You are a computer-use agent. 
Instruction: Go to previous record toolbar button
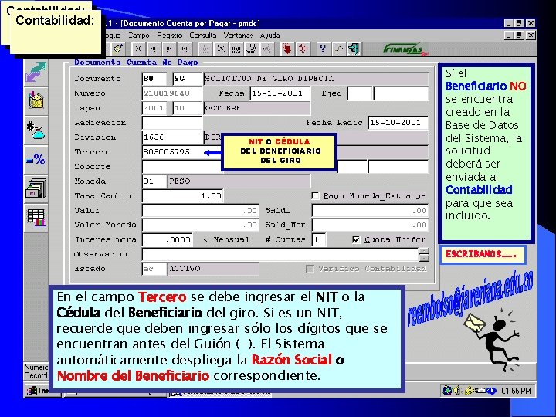tap(154, 49)
